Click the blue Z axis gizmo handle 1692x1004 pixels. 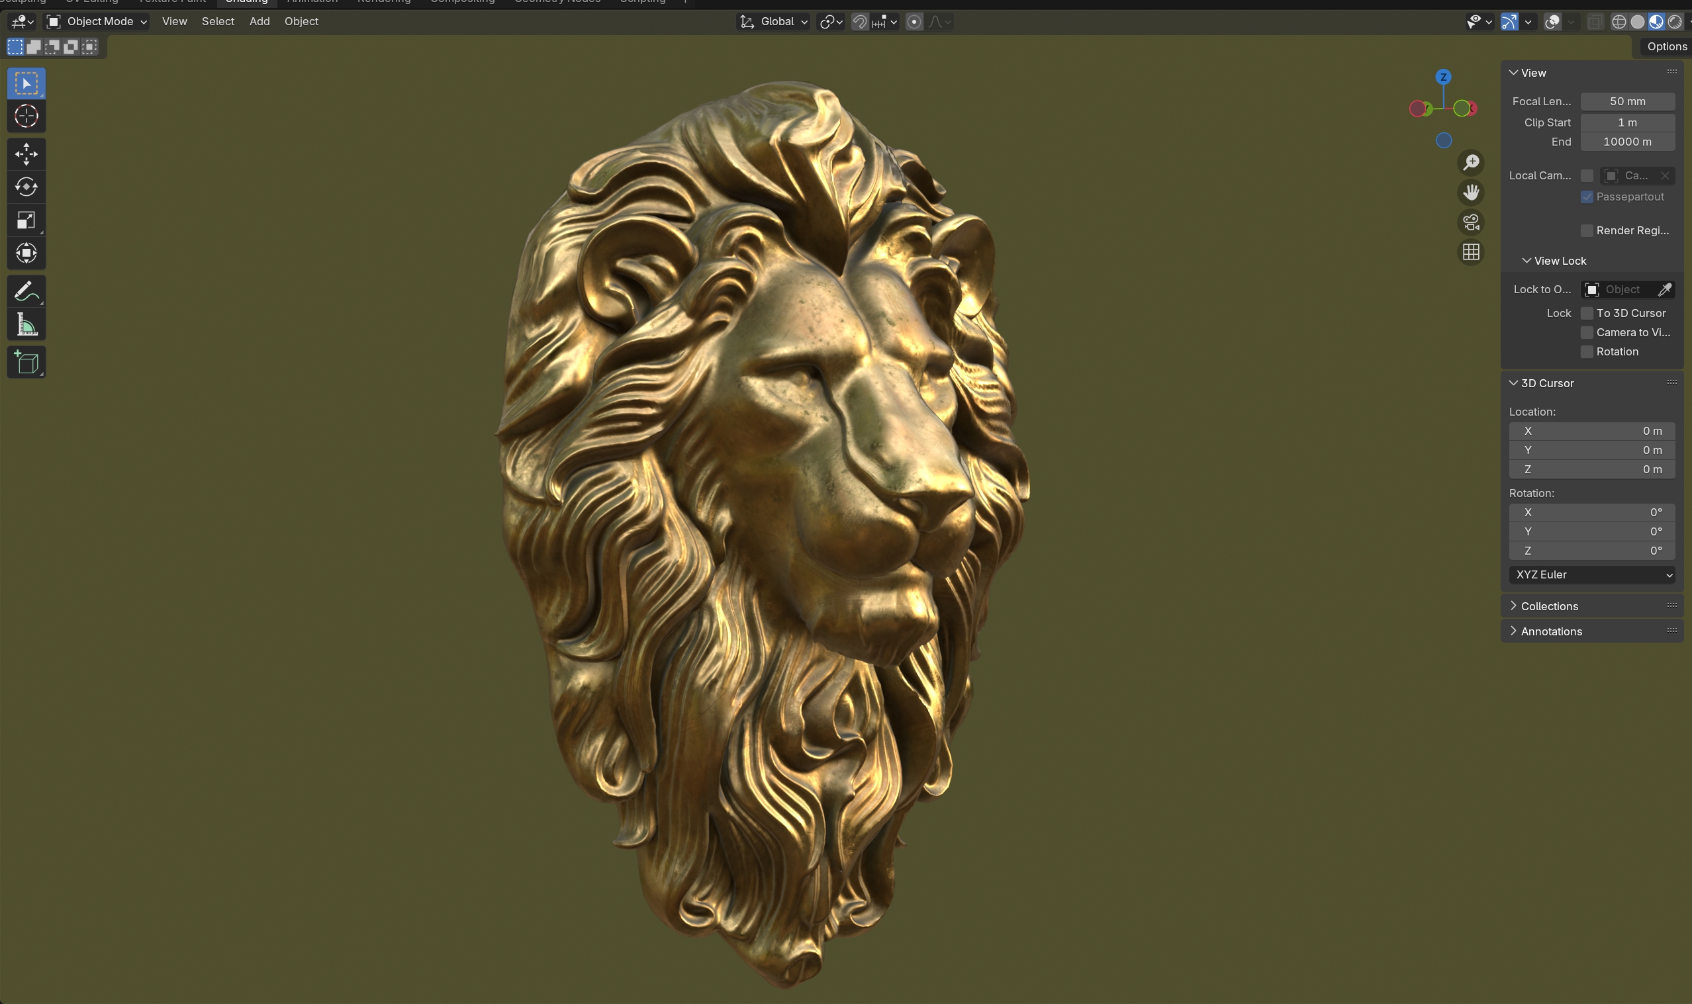tap(1443, 77)
